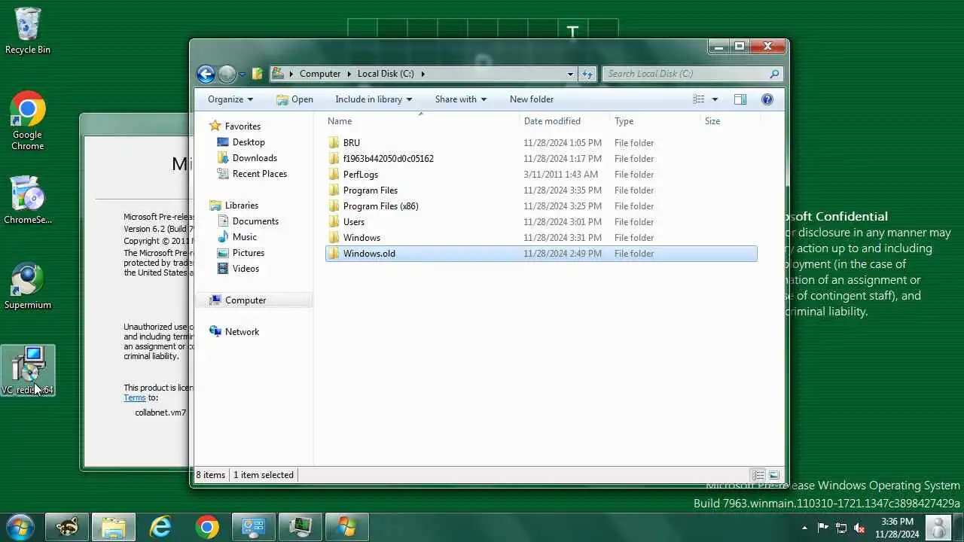Open the Music library
The width and height of the screenshot is (964, 542).
coord(244,237)
